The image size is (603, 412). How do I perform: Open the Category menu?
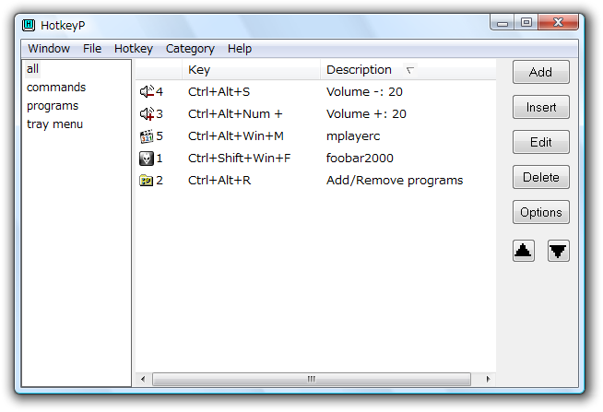click(x=190, y=49)
